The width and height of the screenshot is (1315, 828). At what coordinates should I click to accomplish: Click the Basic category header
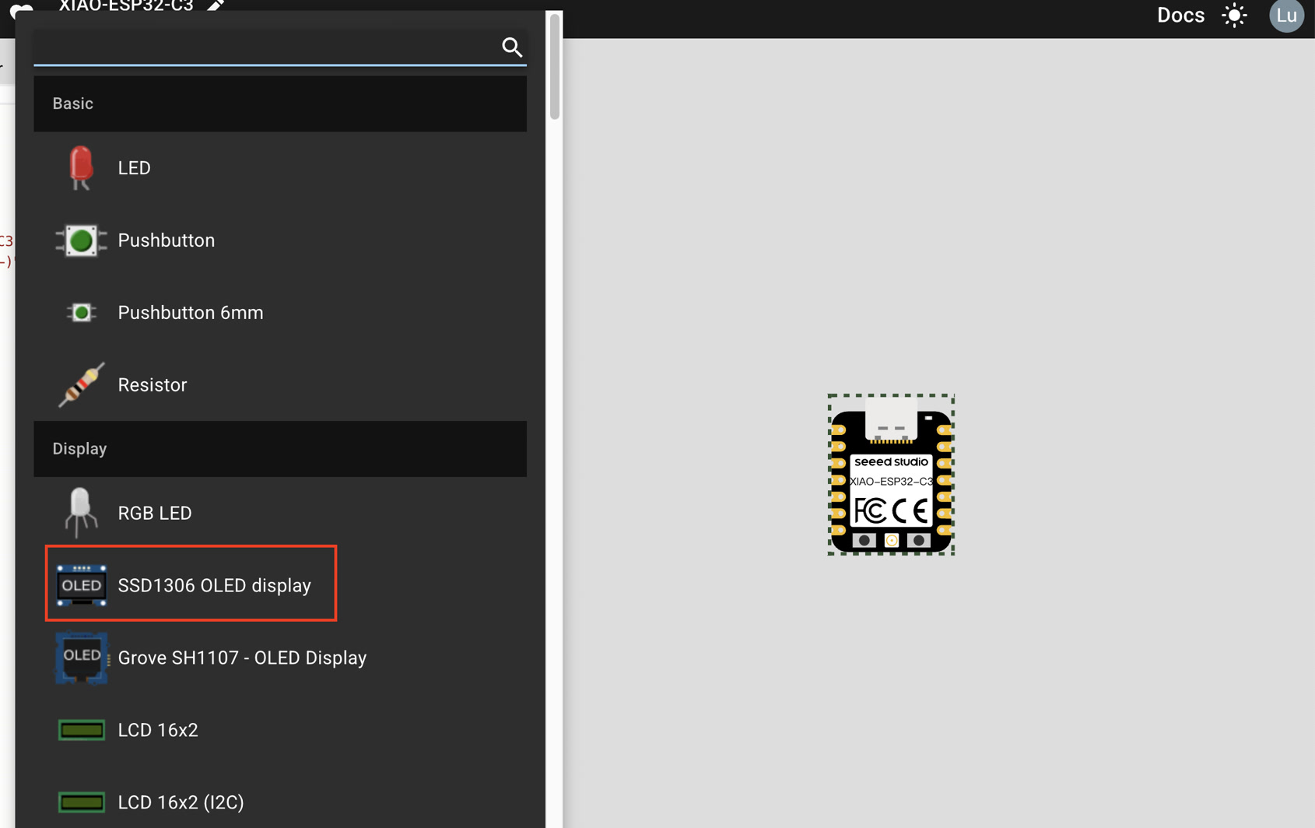coord(280,103)
